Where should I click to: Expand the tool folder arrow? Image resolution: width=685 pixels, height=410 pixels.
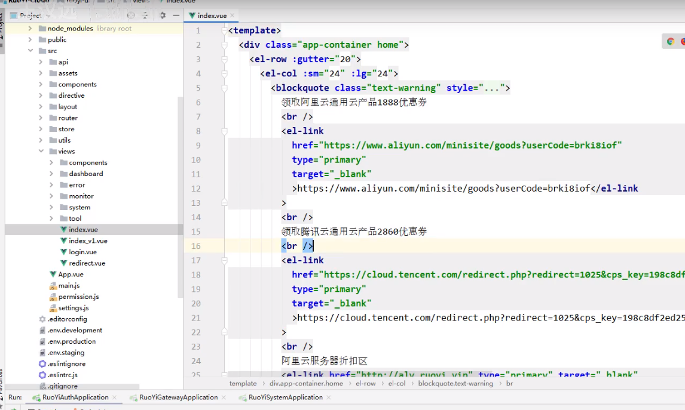click(51, 218)
